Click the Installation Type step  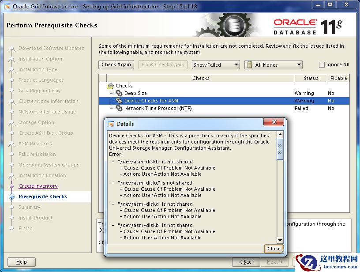point(38,69)
